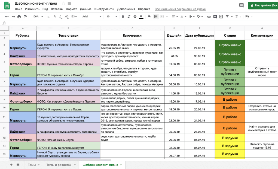The width and height of the screenshot is (278, 169).
Task: Open the comments history icon
Action: [x=241, y=5]
